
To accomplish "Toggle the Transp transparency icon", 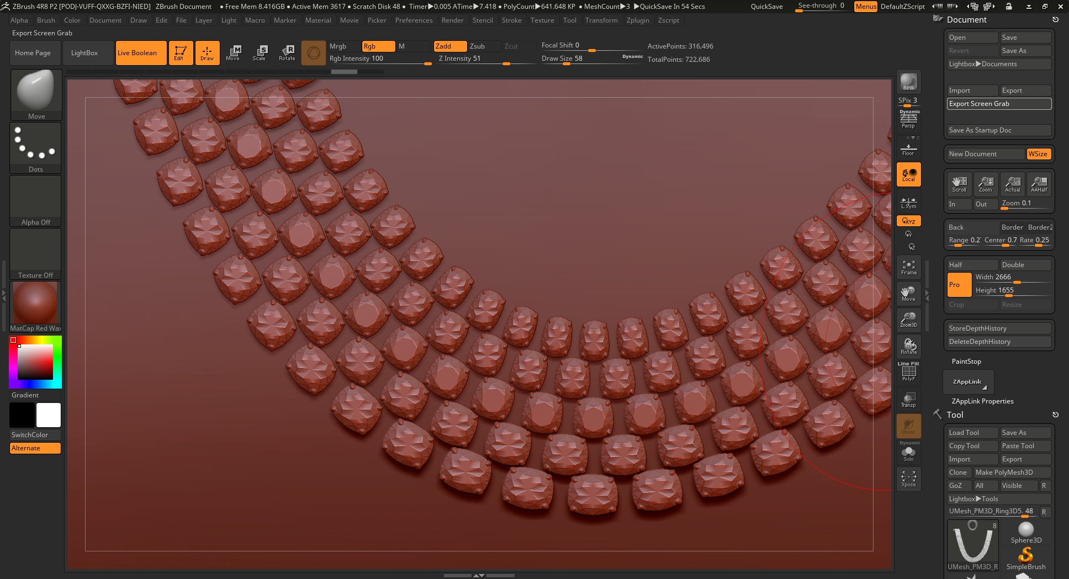I will [x=908, y=400].
